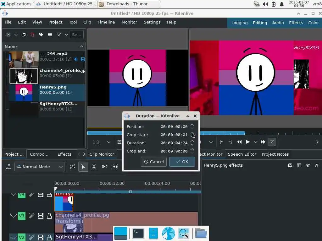The image size is (322, 241).
Task: Delete the selected clip from bin
Action: [32, 35]
